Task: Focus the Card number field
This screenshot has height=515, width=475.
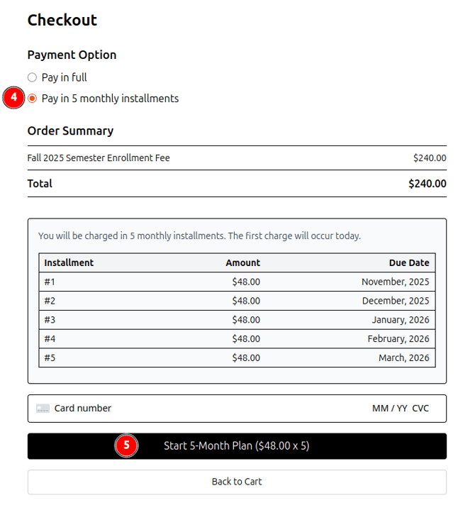Action: pos(177,409)
